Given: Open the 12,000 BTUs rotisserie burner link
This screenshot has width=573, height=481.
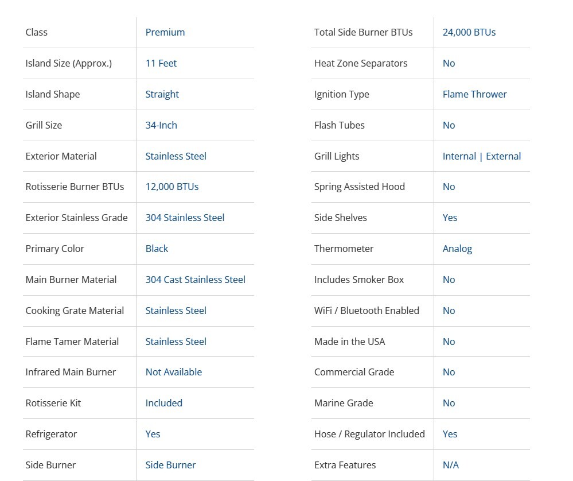Looking at the screenshot, I should pyautogui.click(x=172, y=187).
